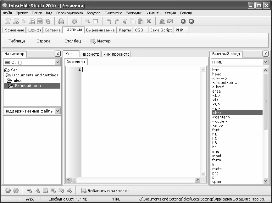Open the Перекодировка menu
The width and height of the screenshot is (272, 203).
pos(69,13)
